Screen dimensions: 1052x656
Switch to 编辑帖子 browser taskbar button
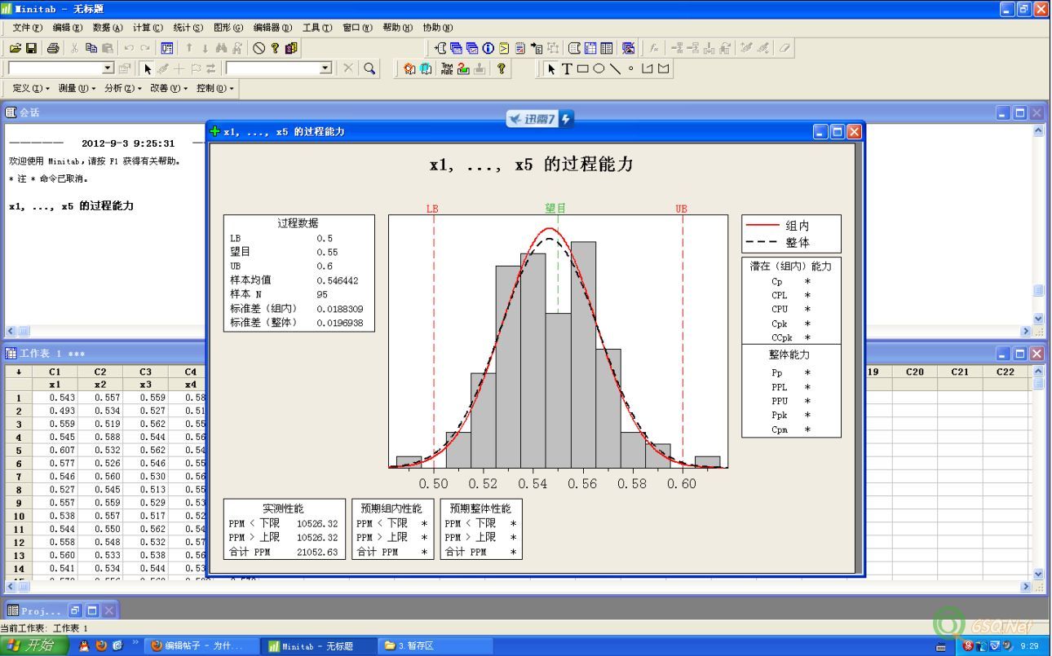click(x=202, y=646)
